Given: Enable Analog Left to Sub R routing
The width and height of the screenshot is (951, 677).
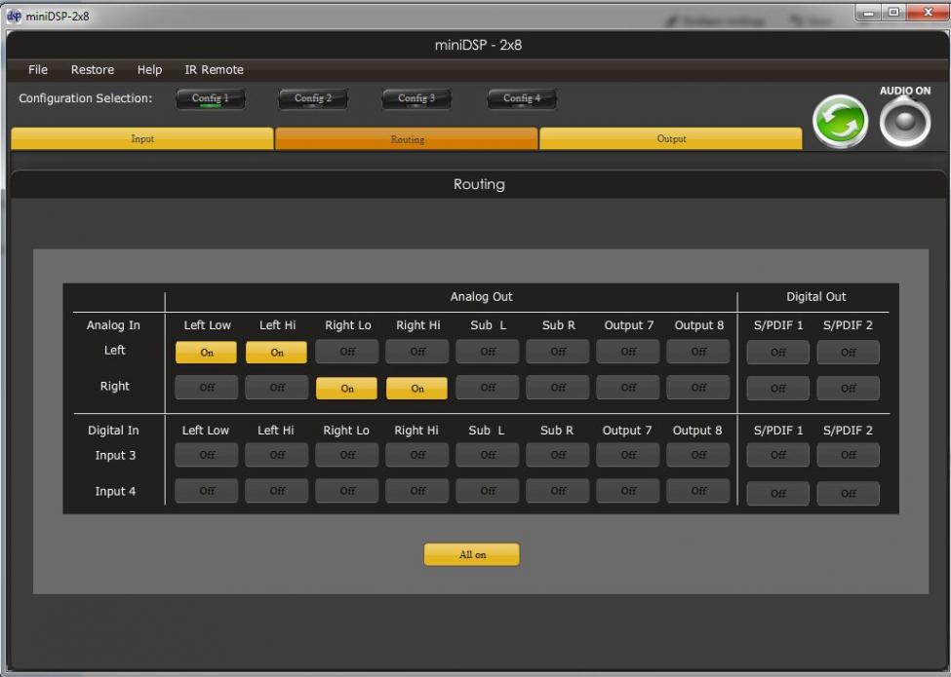Looking at the screenshot, I should pos(558,352).
